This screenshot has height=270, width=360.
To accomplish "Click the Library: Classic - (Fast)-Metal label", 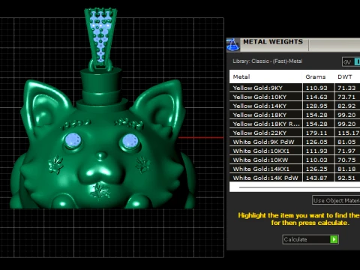I will (x=268, y=61).
